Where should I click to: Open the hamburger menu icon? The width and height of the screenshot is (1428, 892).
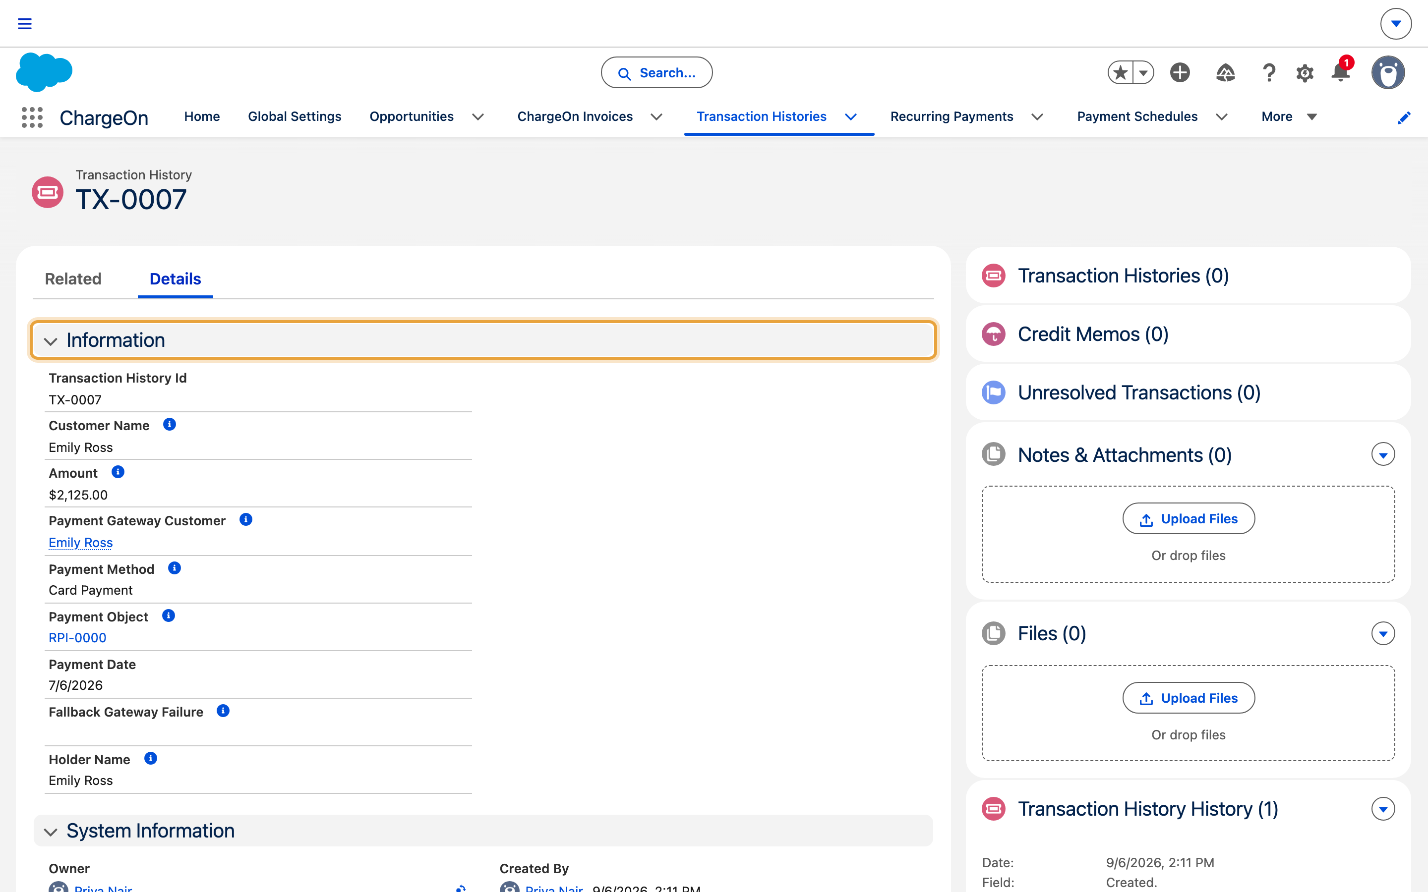25,24
